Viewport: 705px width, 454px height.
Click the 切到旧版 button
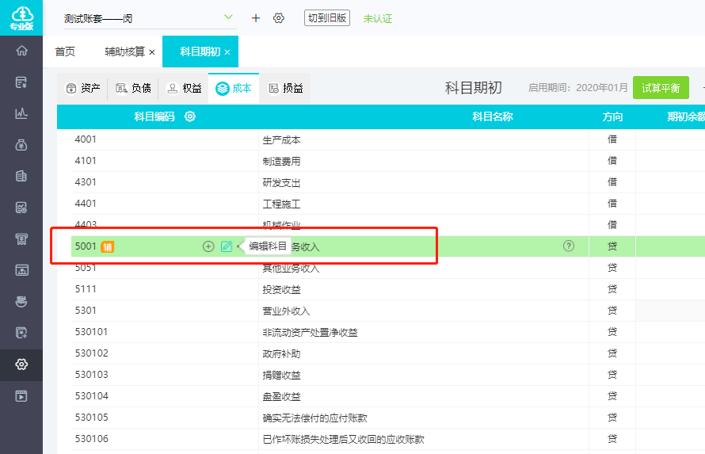327,18
